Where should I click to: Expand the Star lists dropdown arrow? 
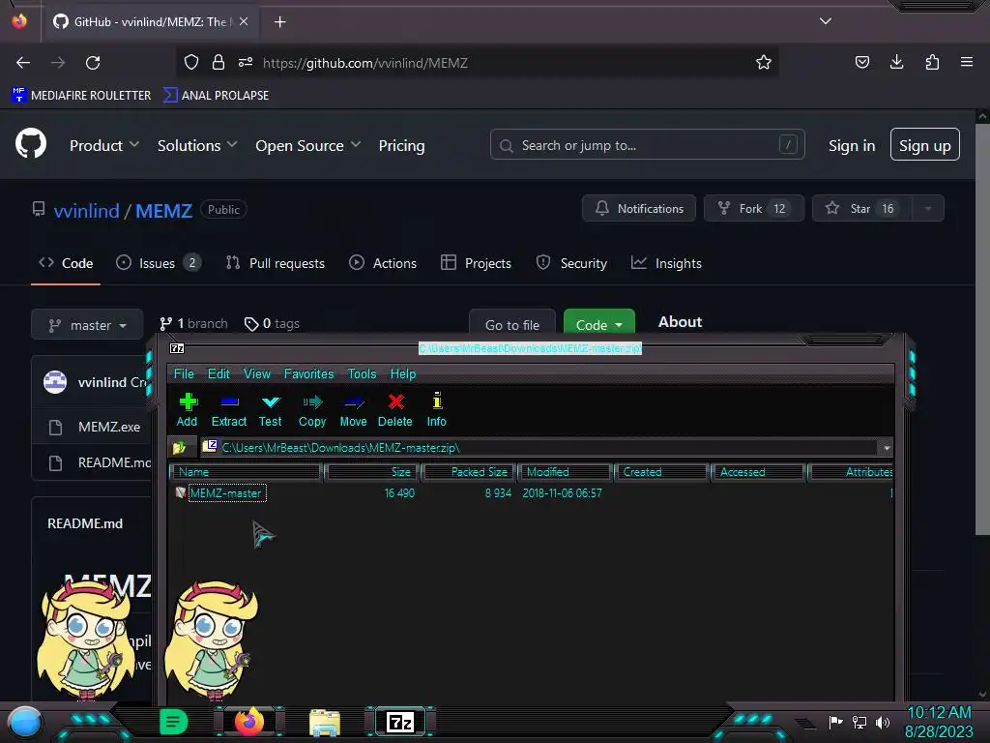click(x=928, y=209)
